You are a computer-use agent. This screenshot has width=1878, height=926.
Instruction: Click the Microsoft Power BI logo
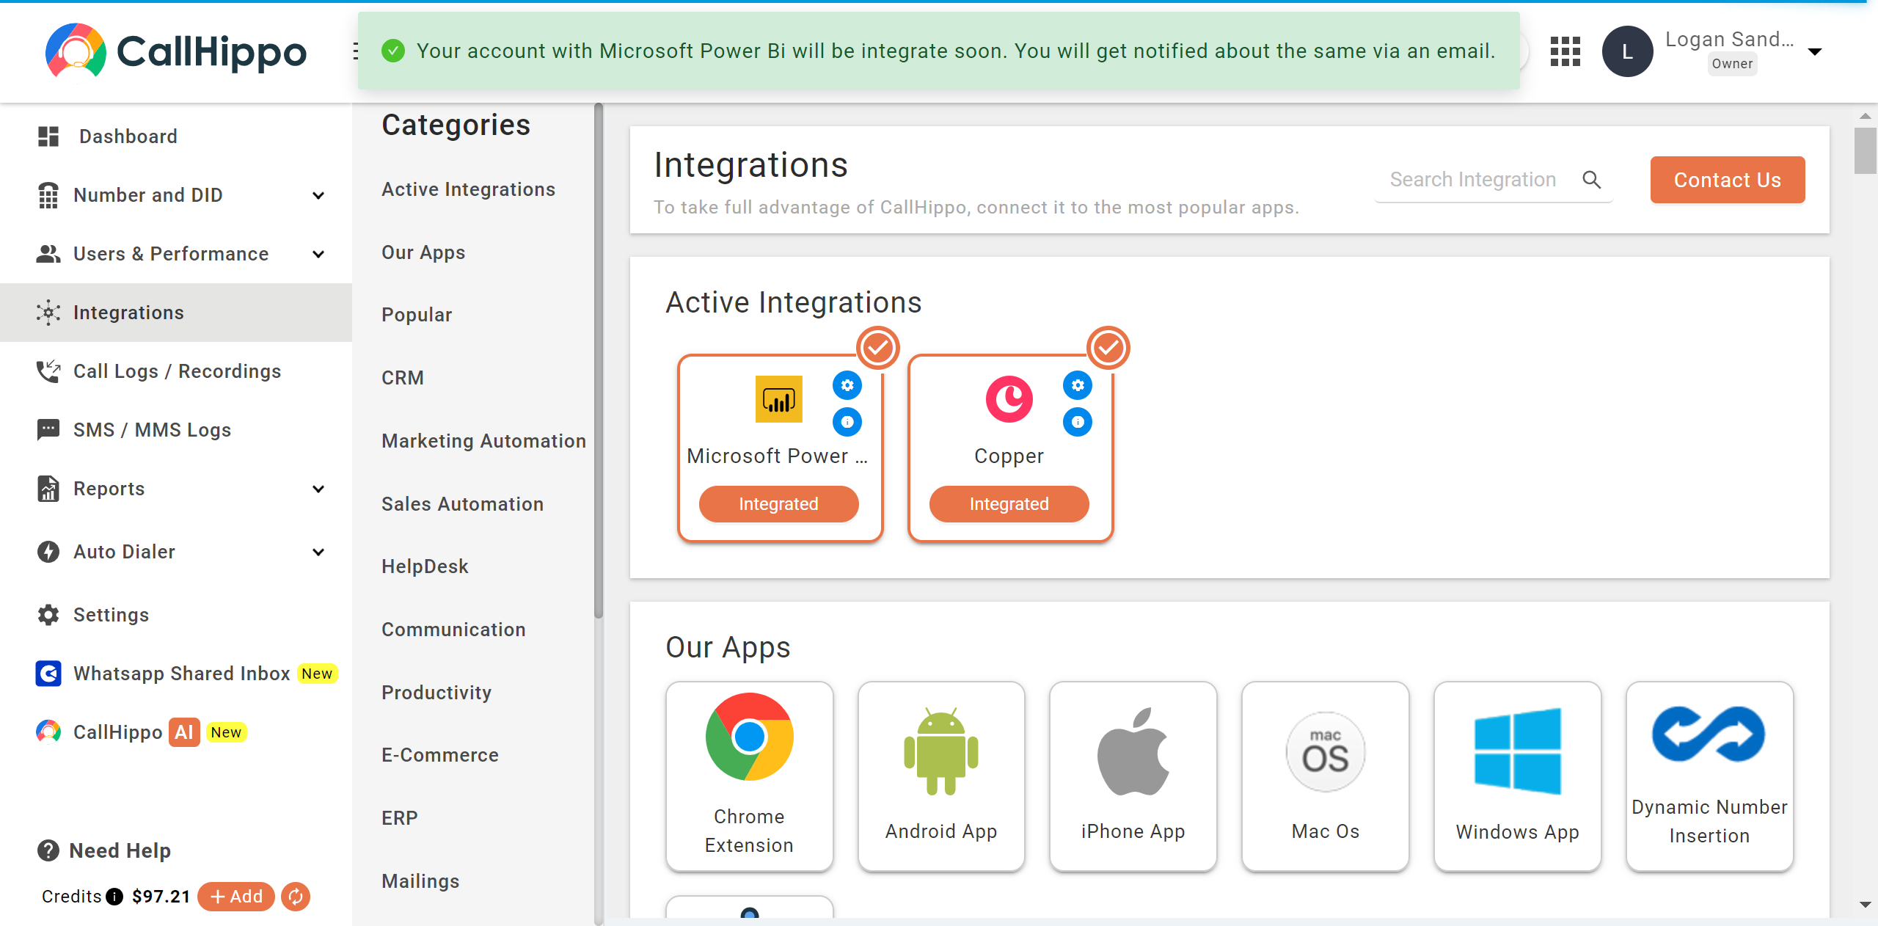click(778, 399)
